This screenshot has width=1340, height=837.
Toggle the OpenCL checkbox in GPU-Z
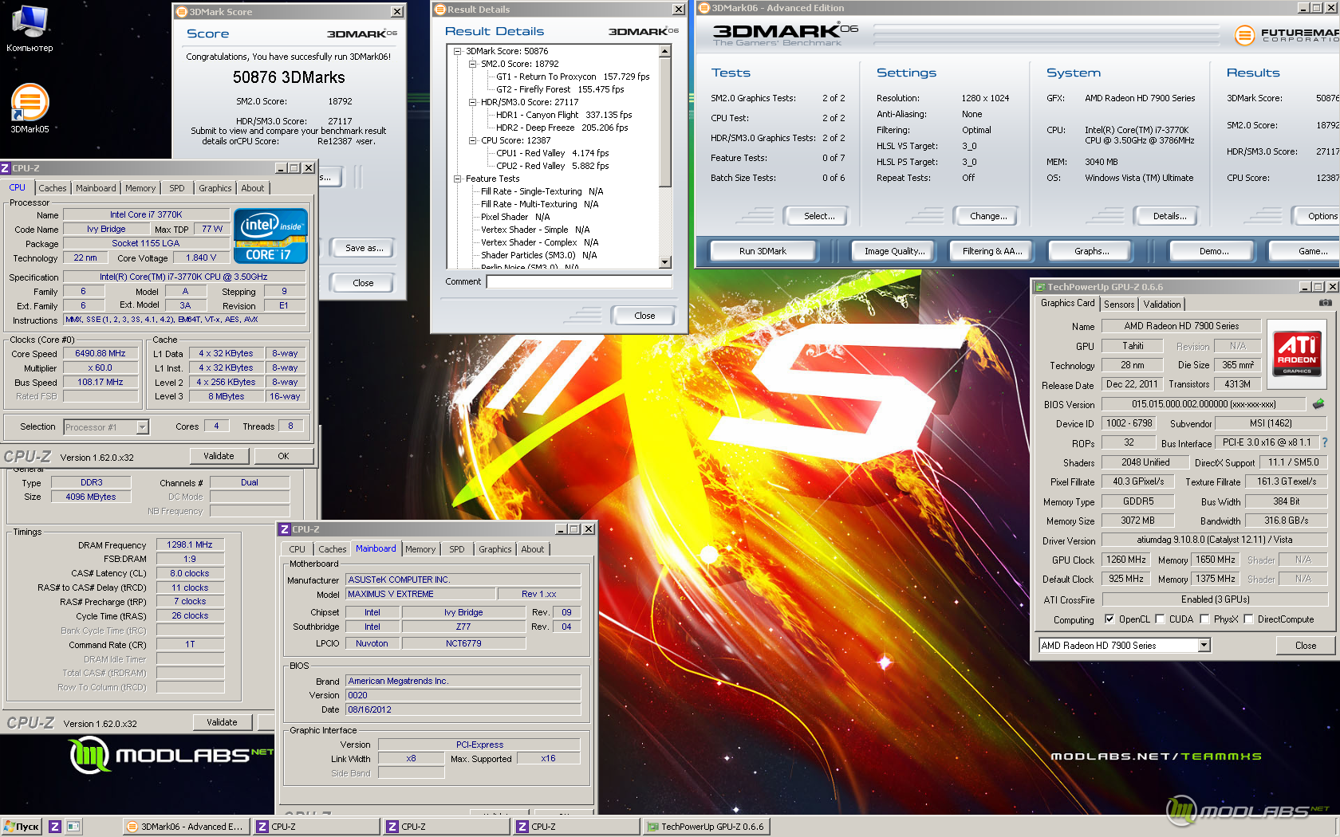[1109, 619]
